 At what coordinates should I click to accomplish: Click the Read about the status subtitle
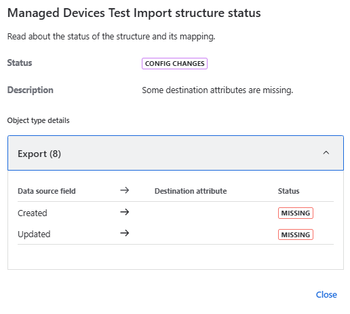(111, 37)
